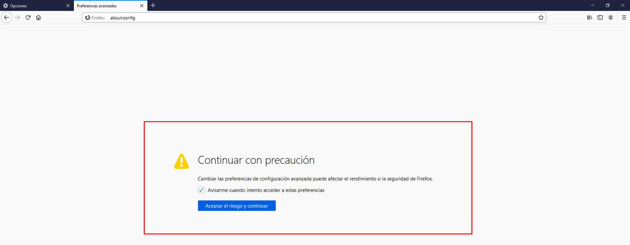
Task: Open the Library panel icon
Action: pos(589,18)
